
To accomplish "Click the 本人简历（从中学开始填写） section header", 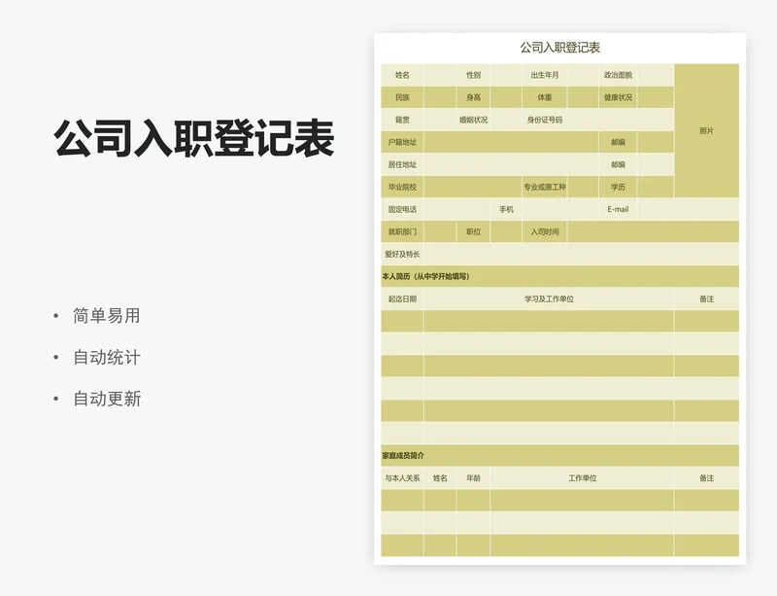I will [x=560, y=276].
